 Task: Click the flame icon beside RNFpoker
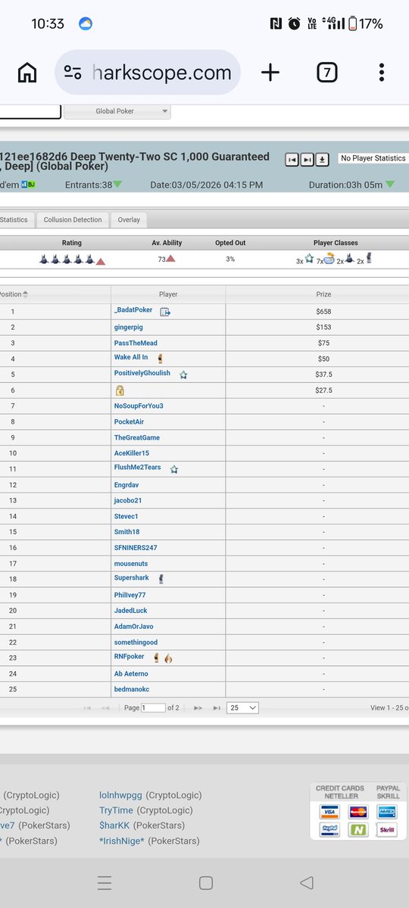point(168,658)
